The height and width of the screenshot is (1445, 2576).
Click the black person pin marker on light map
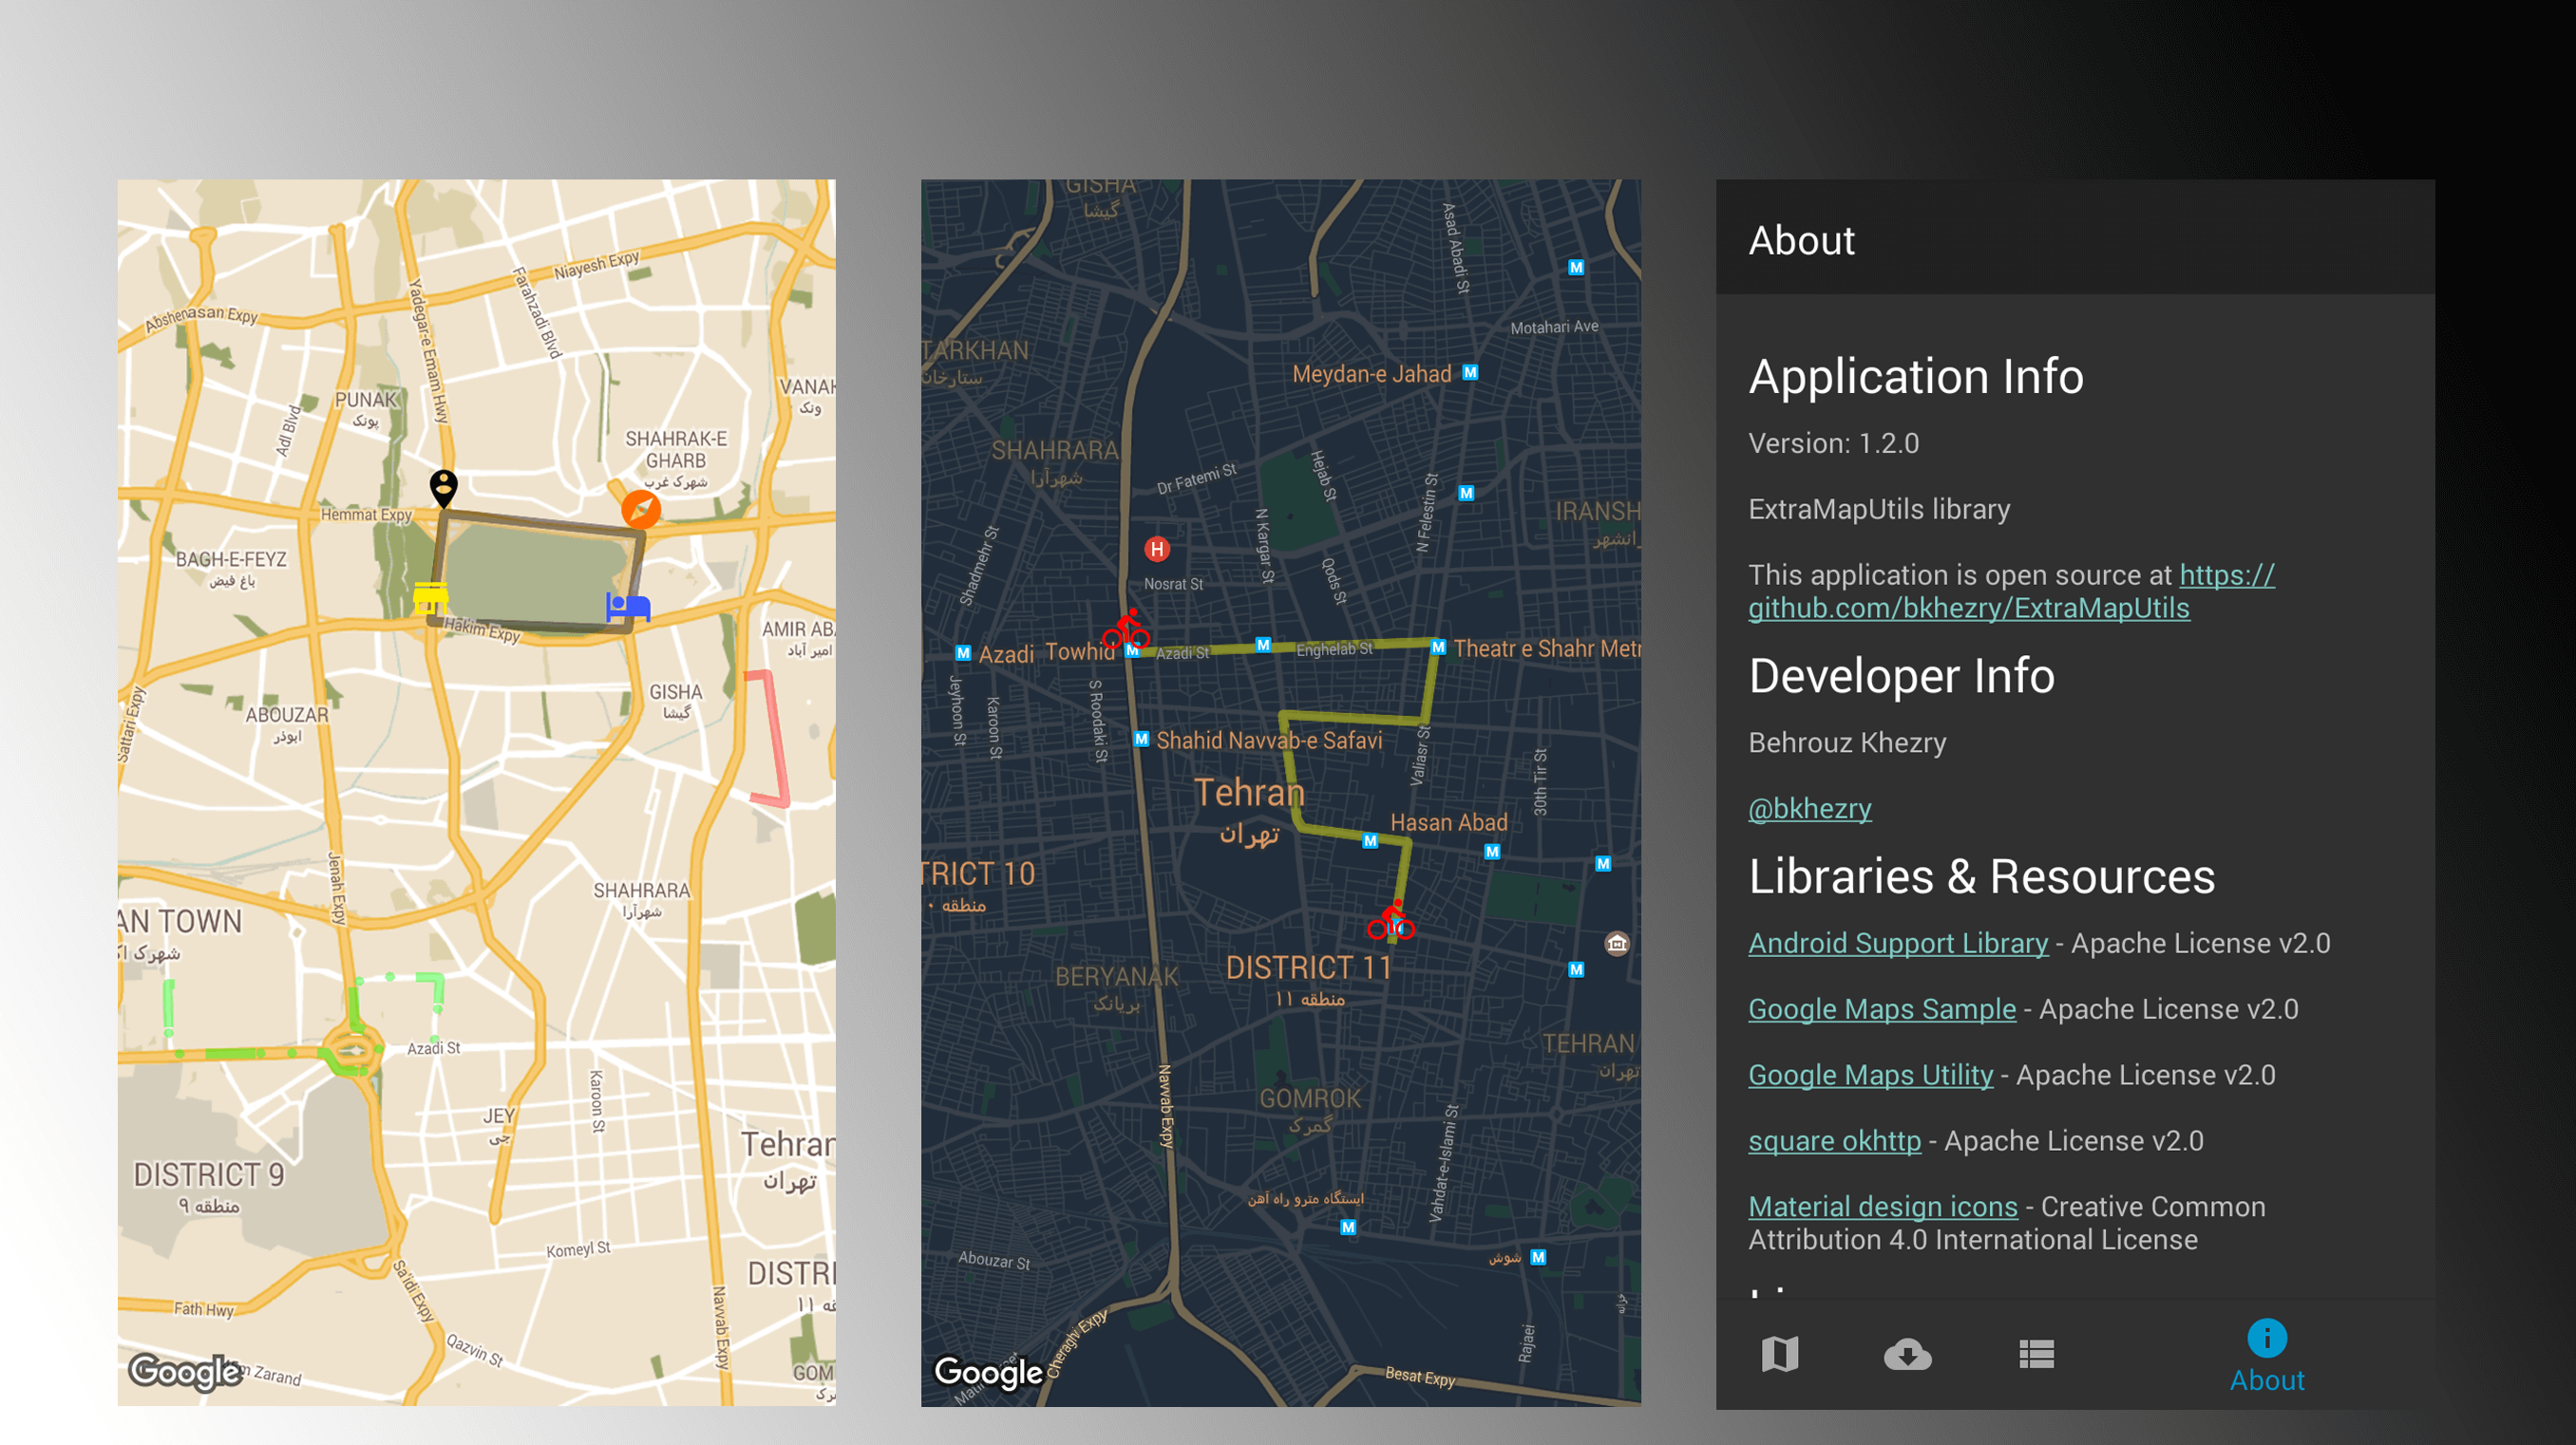tap(443, 487)
